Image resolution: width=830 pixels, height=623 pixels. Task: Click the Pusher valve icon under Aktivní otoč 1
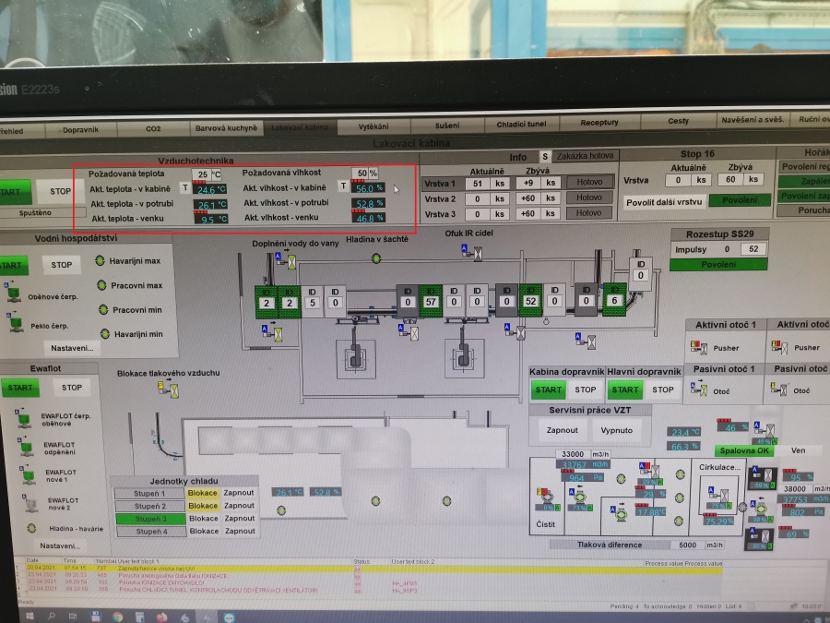(699, 347)
